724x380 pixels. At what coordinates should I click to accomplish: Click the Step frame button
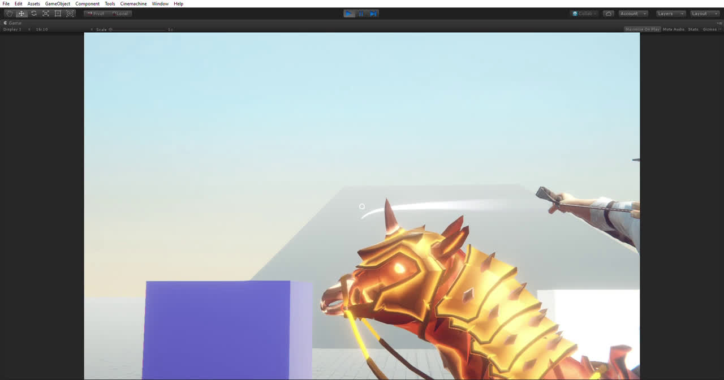(373, 14)
